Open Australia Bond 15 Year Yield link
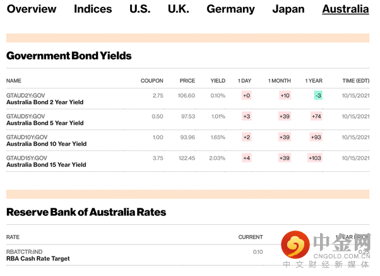The height and width of the screenshot is (276, 380). coord(46,165)
